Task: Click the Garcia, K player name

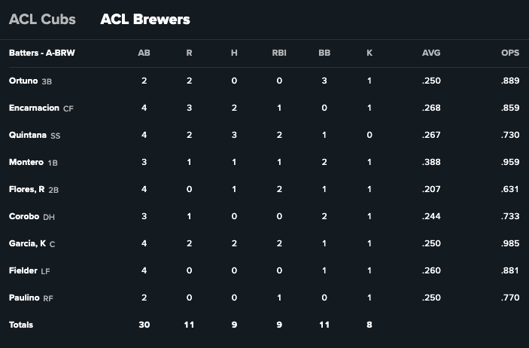Action: pos(27,243)
